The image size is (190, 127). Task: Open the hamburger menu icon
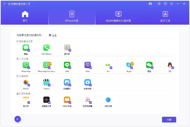(171, 4)
